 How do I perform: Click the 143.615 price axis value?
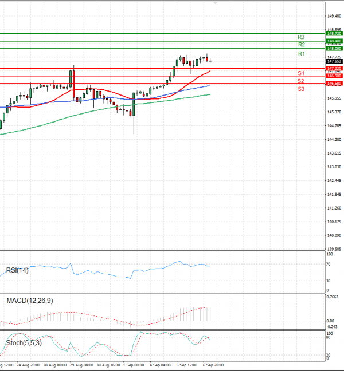click(334, 153)
